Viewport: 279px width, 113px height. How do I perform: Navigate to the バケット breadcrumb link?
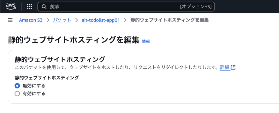62,20
